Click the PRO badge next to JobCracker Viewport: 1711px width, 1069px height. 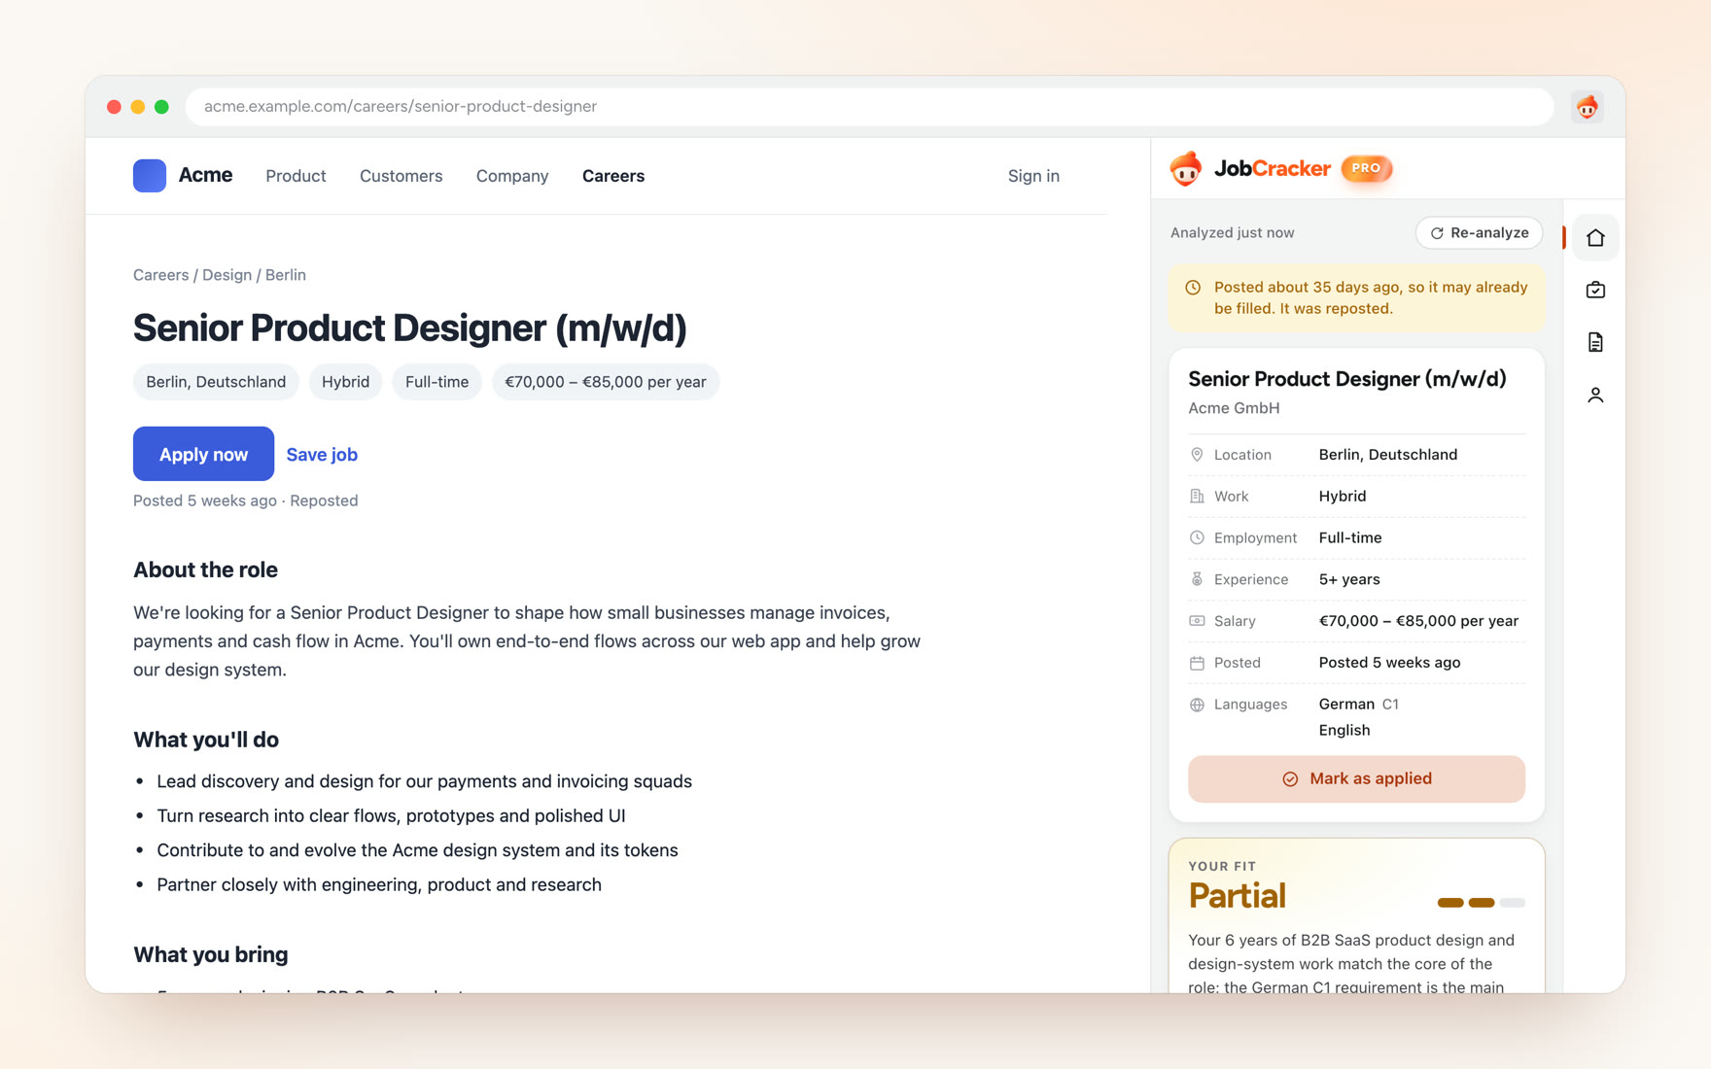pos(1366,168)
